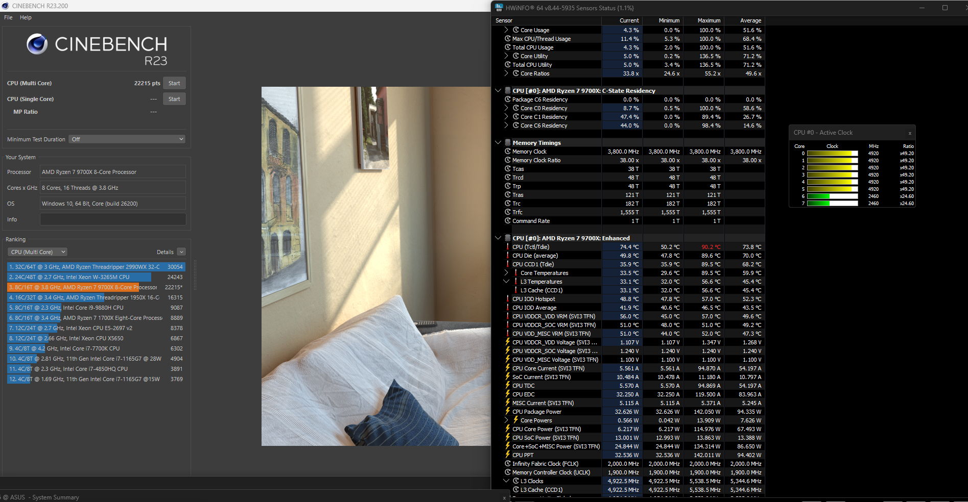Click the Core 0 clock bar in Active Clock
The height and width of the screenshot is (502, 968).
[832, 153]
